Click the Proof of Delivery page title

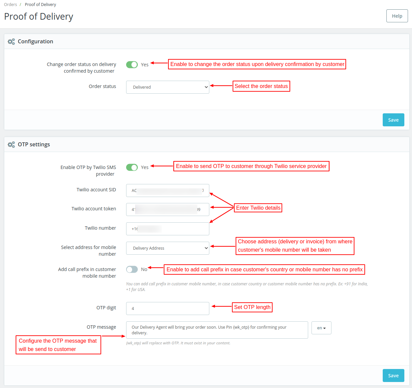point(38,17)
